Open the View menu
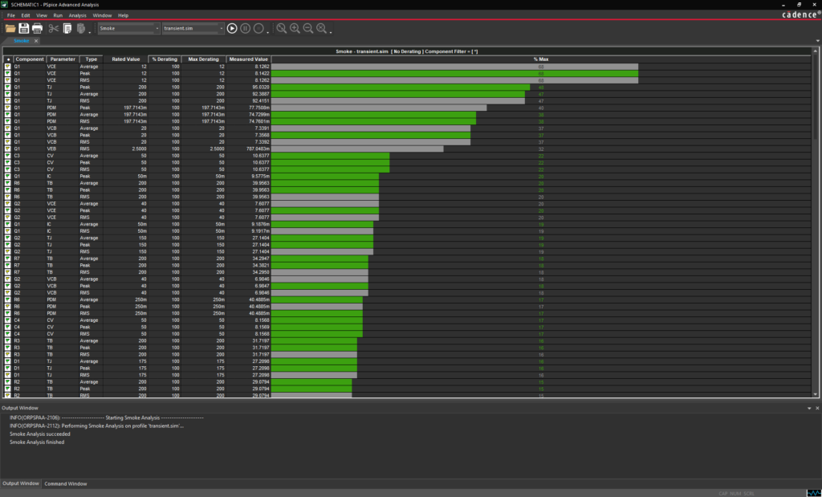This screenshot has width=822, height=497. click(42, 16)
